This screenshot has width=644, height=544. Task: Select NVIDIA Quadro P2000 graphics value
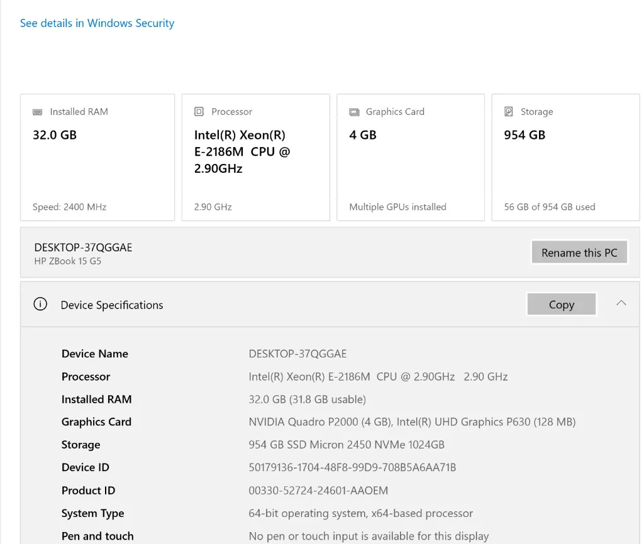pos(413,422)
